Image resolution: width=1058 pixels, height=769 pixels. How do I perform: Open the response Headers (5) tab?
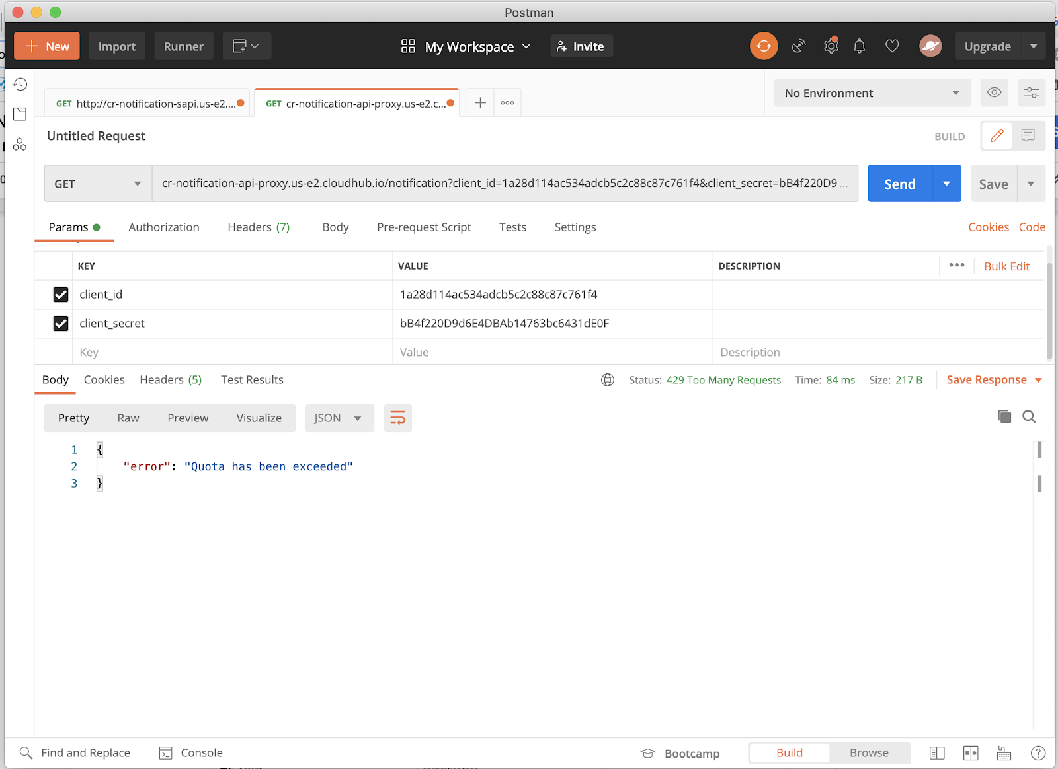click(x=171, y=380)
